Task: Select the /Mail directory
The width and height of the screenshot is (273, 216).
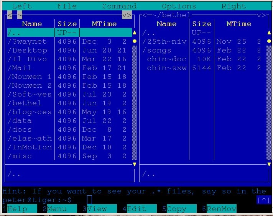Action: pos(69,68)
